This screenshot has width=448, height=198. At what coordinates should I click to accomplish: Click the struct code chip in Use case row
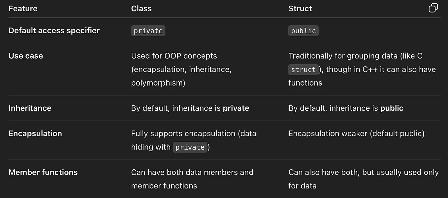coord(304,70)
